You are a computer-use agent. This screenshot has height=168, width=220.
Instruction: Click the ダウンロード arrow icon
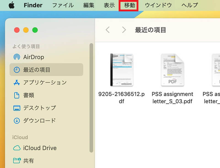point(17,121)
